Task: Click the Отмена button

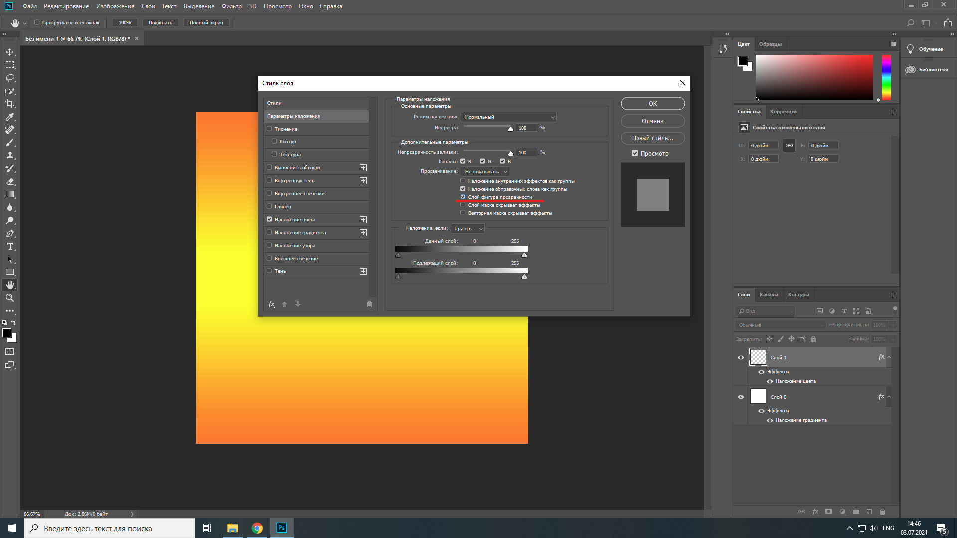Action: click(652, 121)
